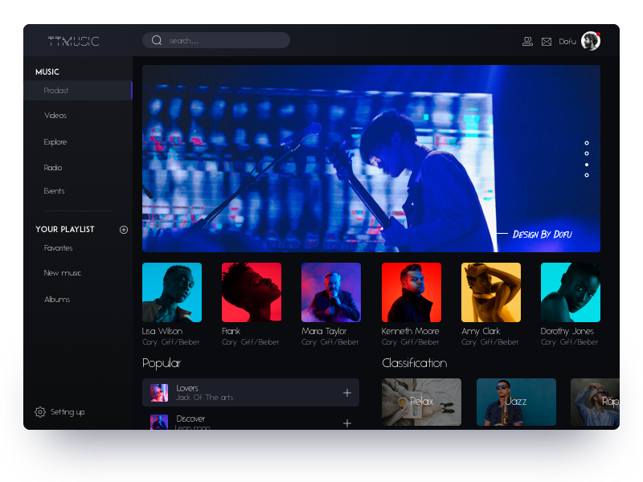Screen dimensions: 643x482
Task: Click the Discover song title
Action: coord(190,419)
